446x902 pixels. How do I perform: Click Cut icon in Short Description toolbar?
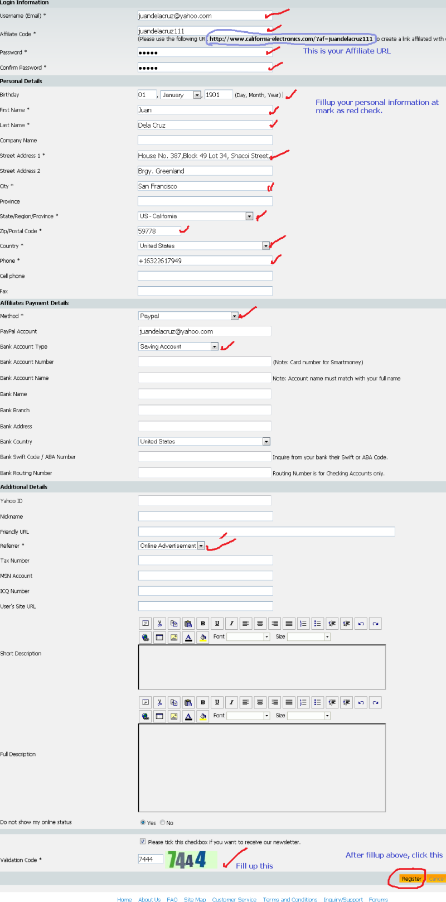point(159,624)
